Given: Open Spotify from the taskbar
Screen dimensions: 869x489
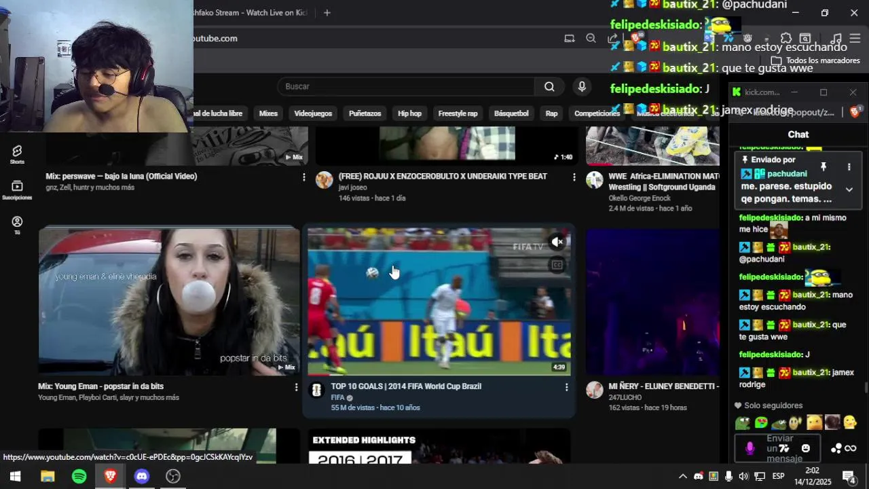Looking at the screenshot, I should 79,476.
